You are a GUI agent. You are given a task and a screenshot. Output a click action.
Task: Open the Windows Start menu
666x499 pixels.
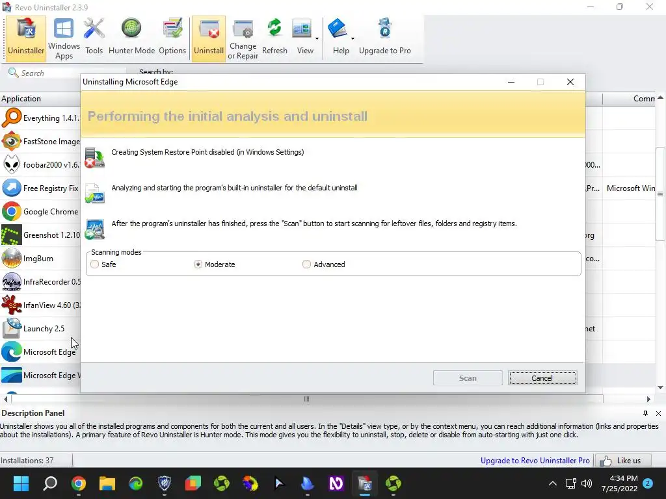[x=21, y=483]
